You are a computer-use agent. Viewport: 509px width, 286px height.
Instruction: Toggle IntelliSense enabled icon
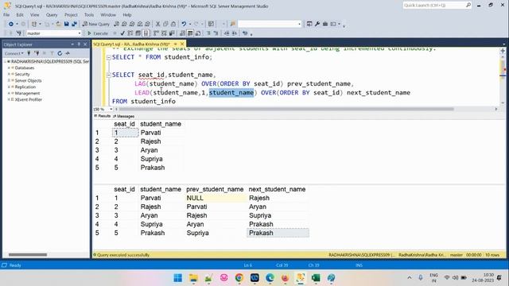pos(146,33)
